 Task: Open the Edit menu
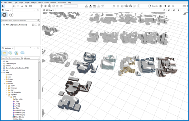click(5, 2)
